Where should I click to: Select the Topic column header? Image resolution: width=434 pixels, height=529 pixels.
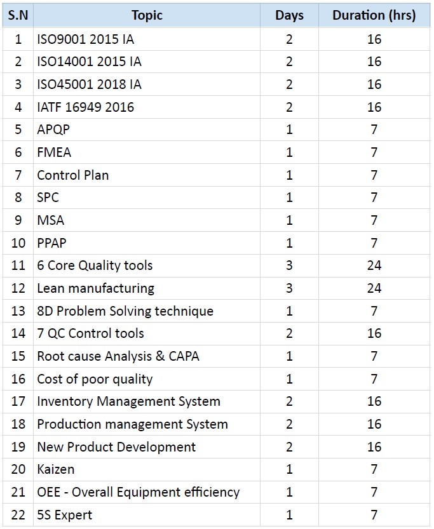[147, 15]
